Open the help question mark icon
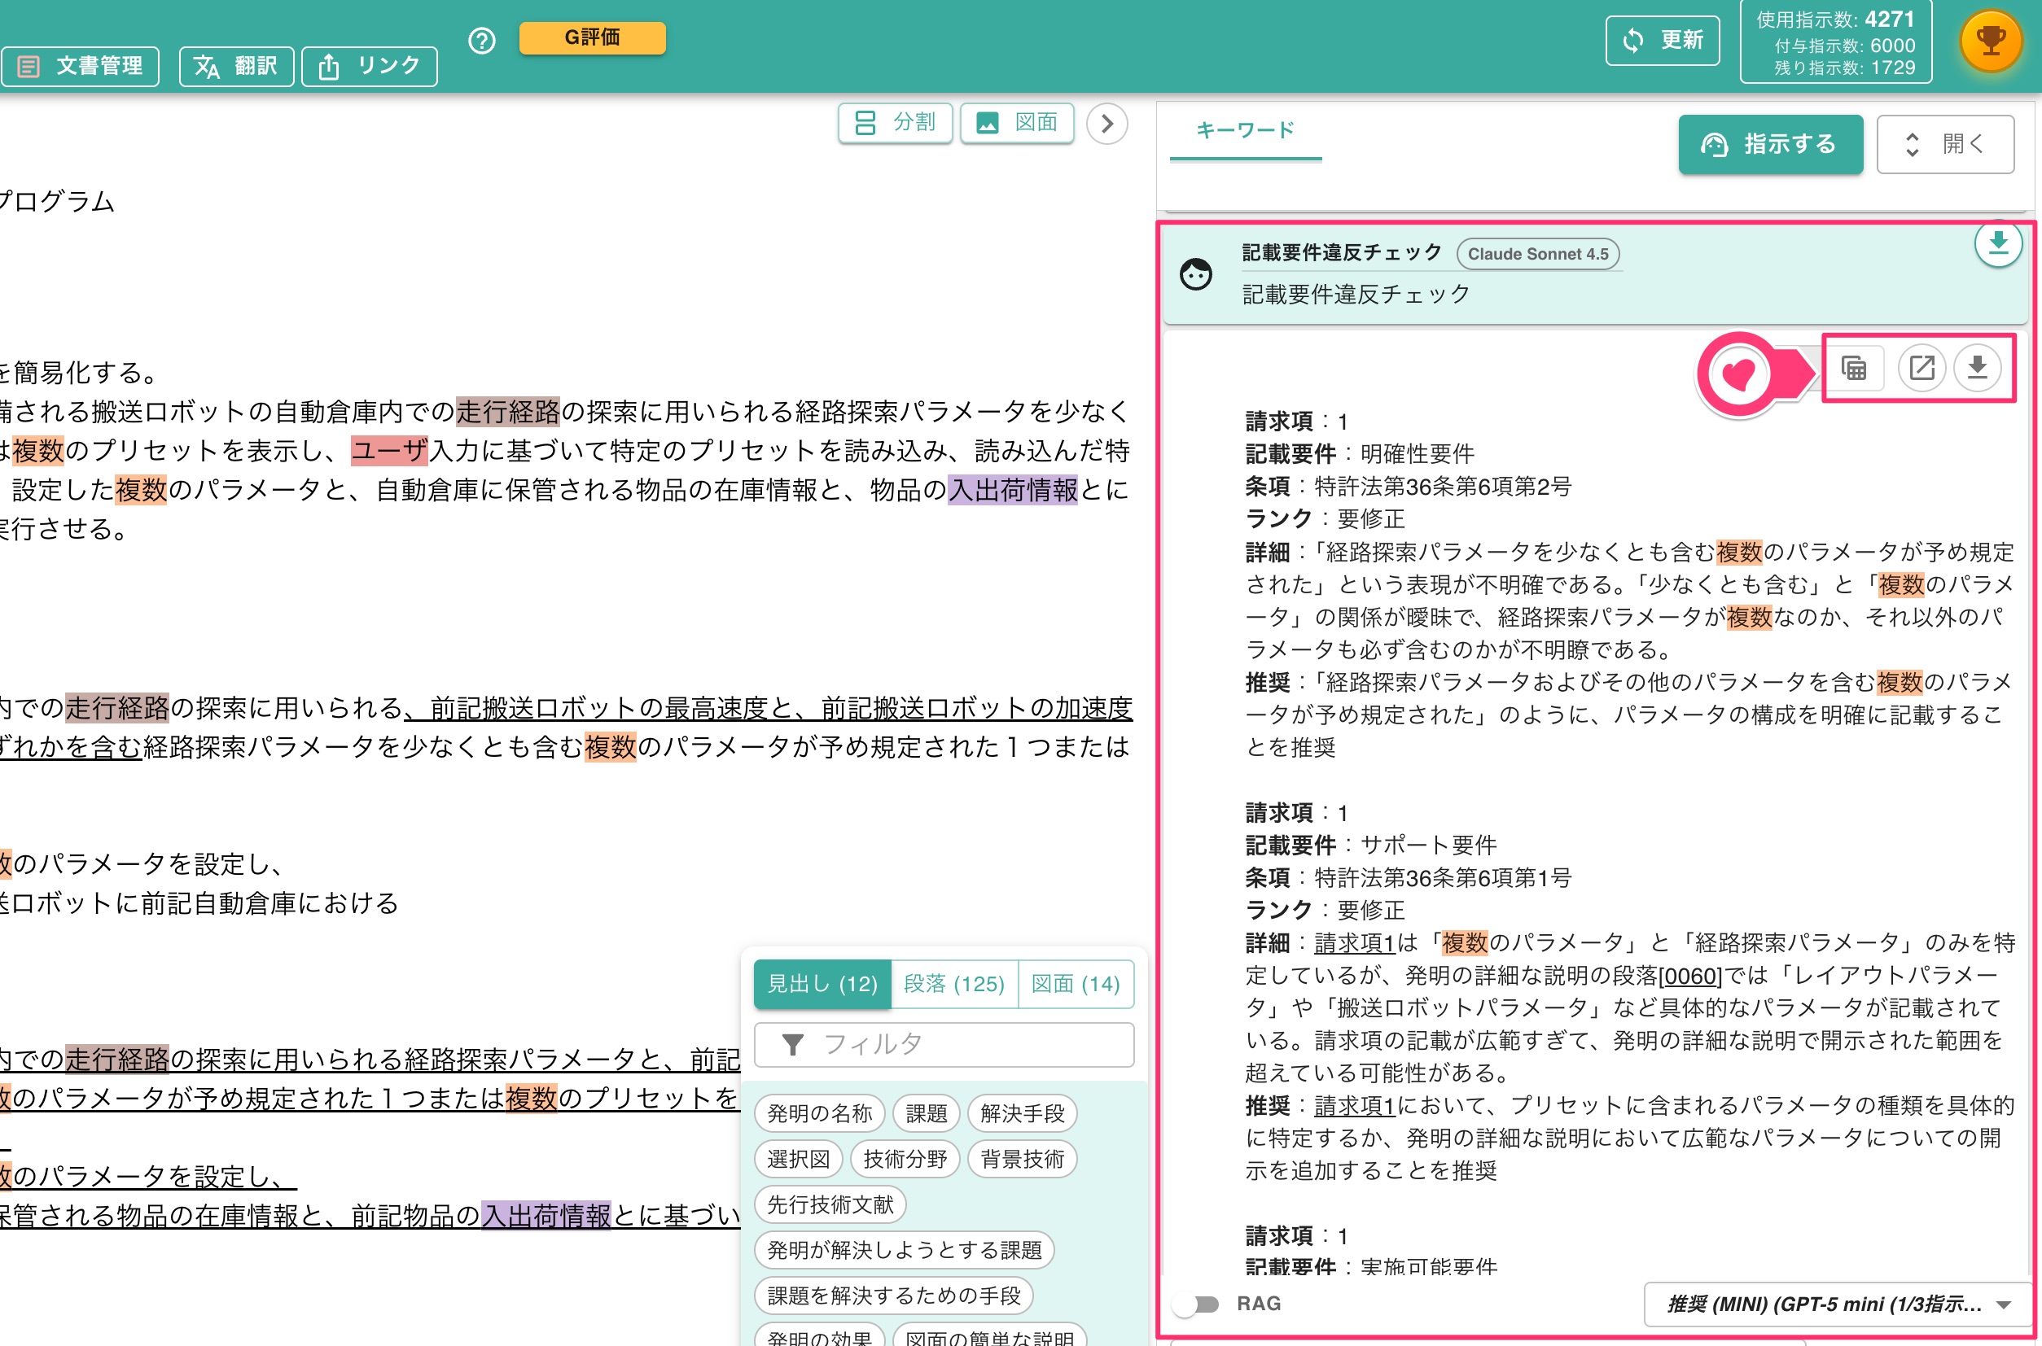The height and width of the screenshot is (1346, 2042). coord(482,41)
